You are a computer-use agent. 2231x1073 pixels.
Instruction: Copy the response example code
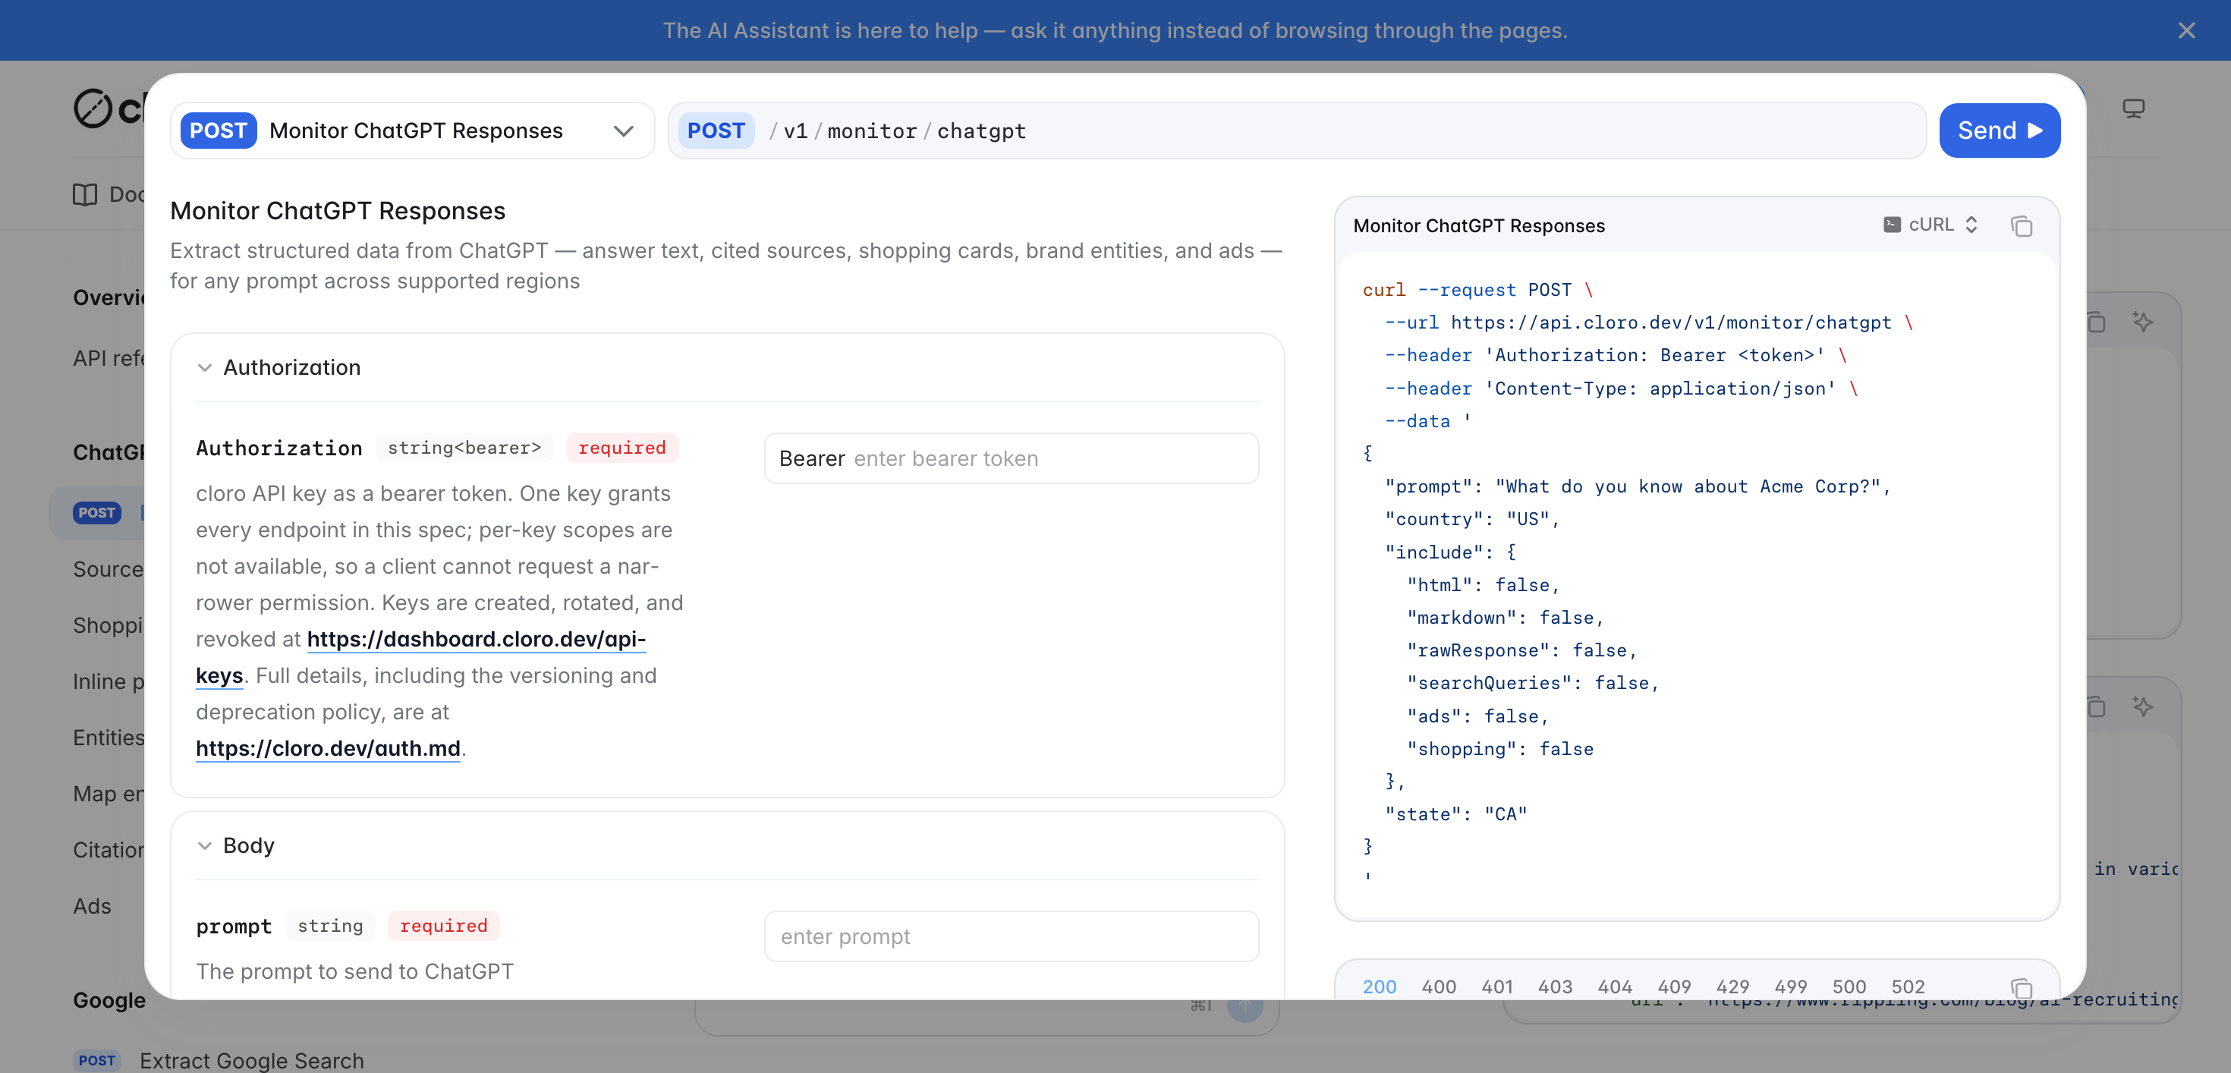click(x=2022, y=987)
